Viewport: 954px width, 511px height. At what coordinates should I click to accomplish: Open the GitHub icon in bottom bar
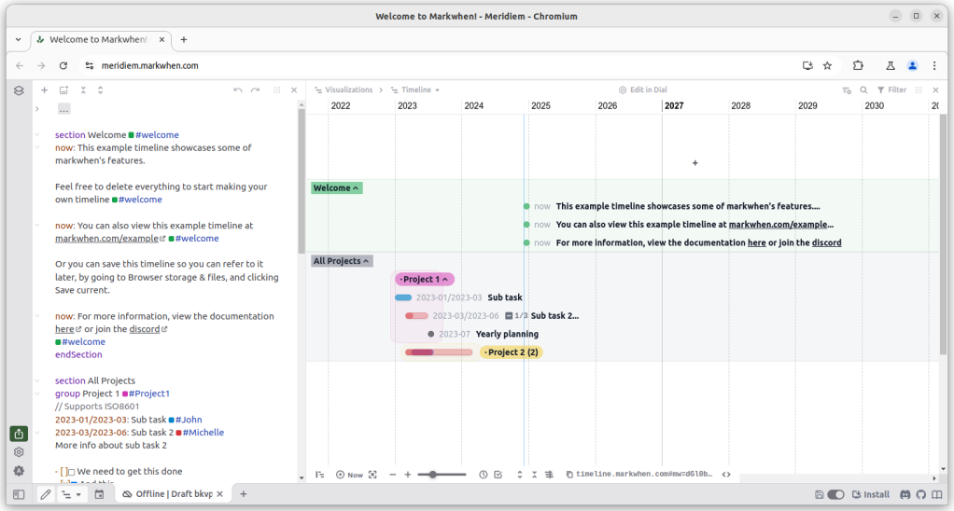[x=921, y=494]
